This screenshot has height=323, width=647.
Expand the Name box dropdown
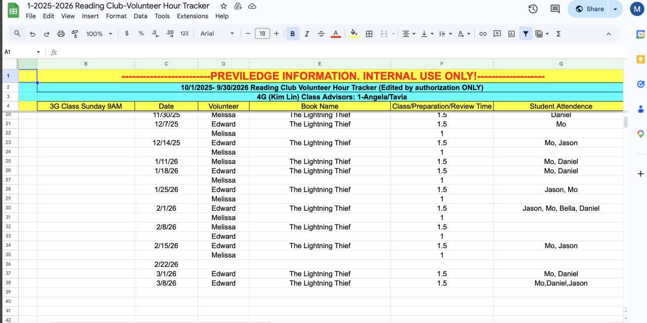click(38, 52)
